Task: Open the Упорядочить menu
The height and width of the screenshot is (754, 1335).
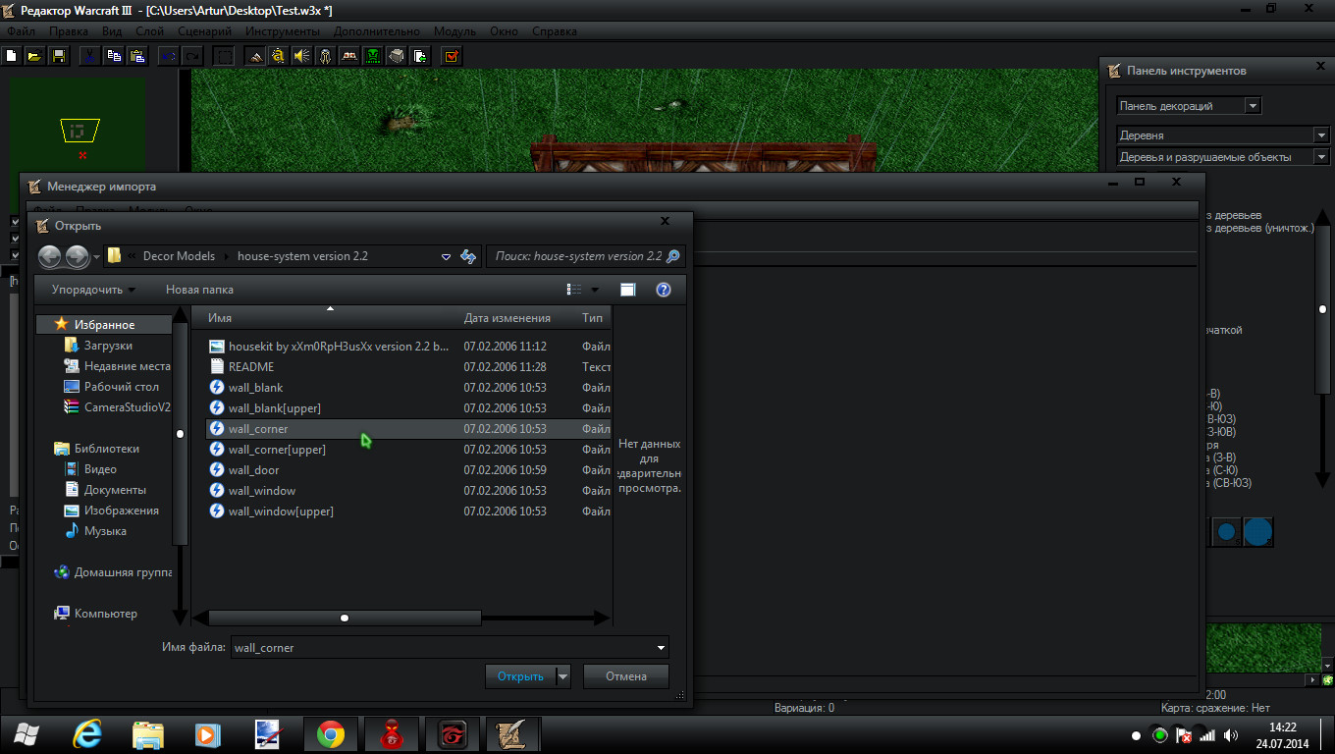Action: (x=93, y=290)
